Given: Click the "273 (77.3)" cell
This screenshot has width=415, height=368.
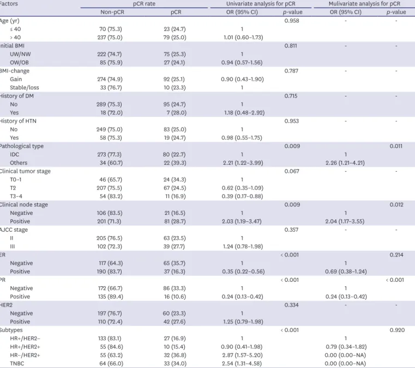Looking at the screenshot, I should 109,154.
